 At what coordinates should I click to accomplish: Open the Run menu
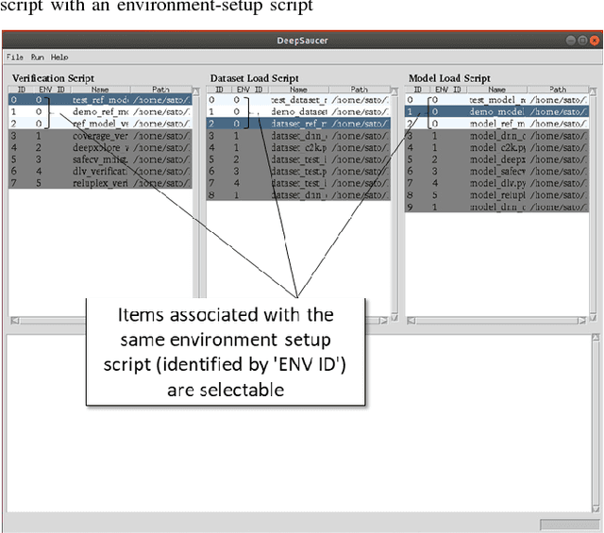pyautogui.click(x=36, y=58)
